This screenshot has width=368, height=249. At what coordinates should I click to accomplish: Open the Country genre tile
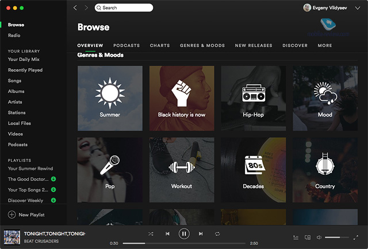(x=325, y=170)
